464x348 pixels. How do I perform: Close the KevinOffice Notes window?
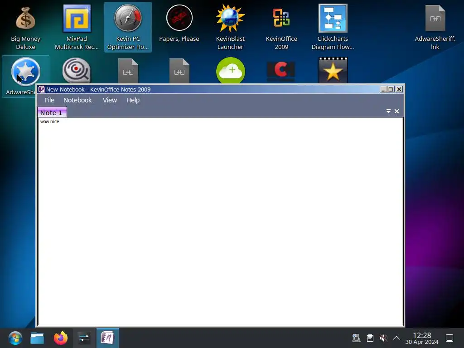tap(399, 89)
